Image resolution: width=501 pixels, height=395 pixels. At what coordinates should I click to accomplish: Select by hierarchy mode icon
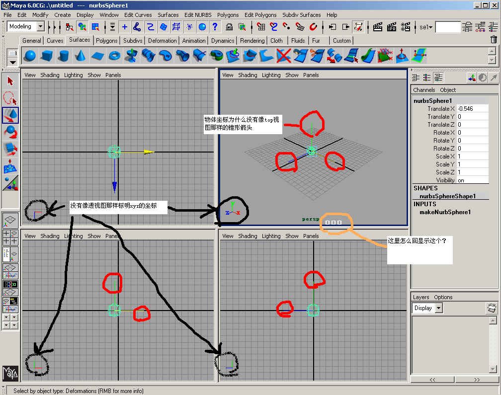pos(70,27)
